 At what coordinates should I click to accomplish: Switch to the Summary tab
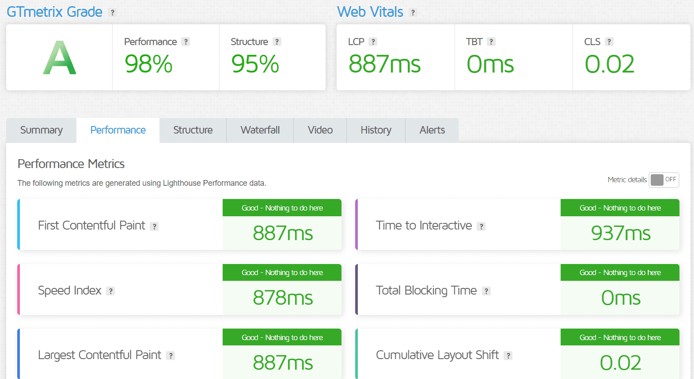click(x=42, y=130)
